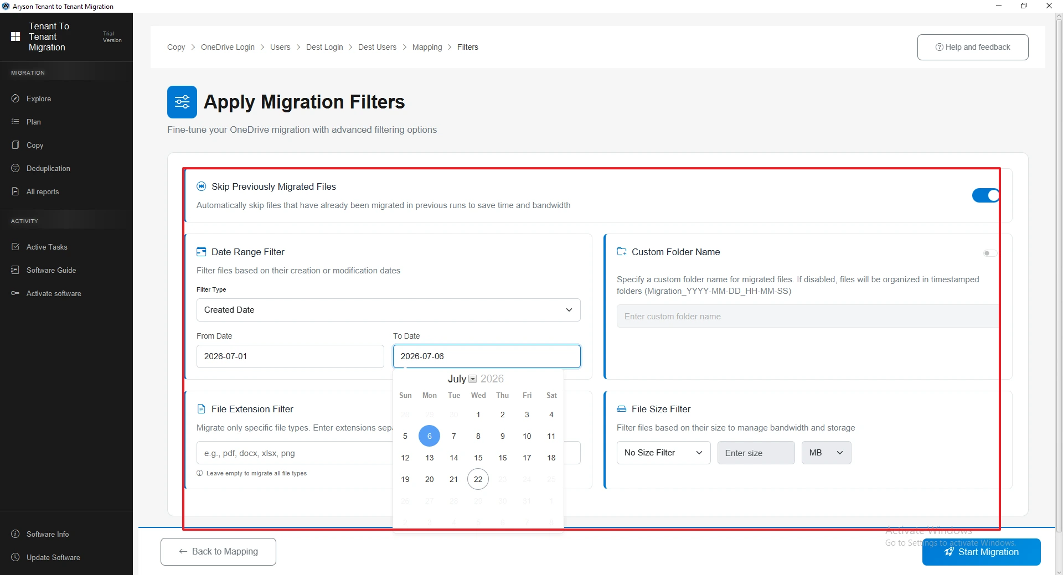Focus the From Date field
The height and width of the screenshot is (575, 1063).
click(290, 356)
